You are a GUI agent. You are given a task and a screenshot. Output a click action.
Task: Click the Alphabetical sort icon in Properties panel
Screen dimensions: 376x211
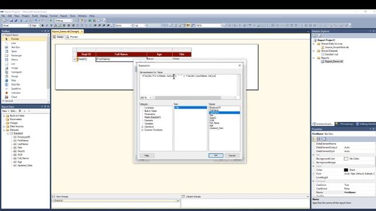(318, 139)
